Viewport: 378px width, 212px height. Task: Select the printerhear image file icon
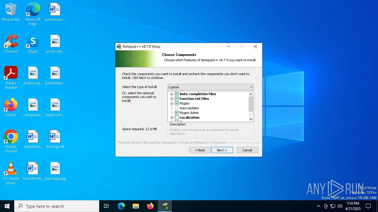click(x=55, y=76)
